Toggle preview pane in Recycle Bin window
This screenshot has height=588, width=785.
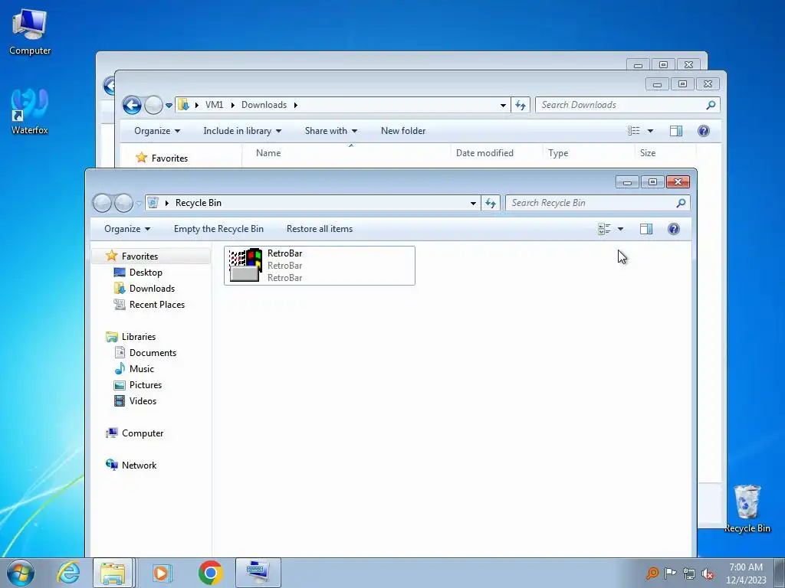point(645,229)
